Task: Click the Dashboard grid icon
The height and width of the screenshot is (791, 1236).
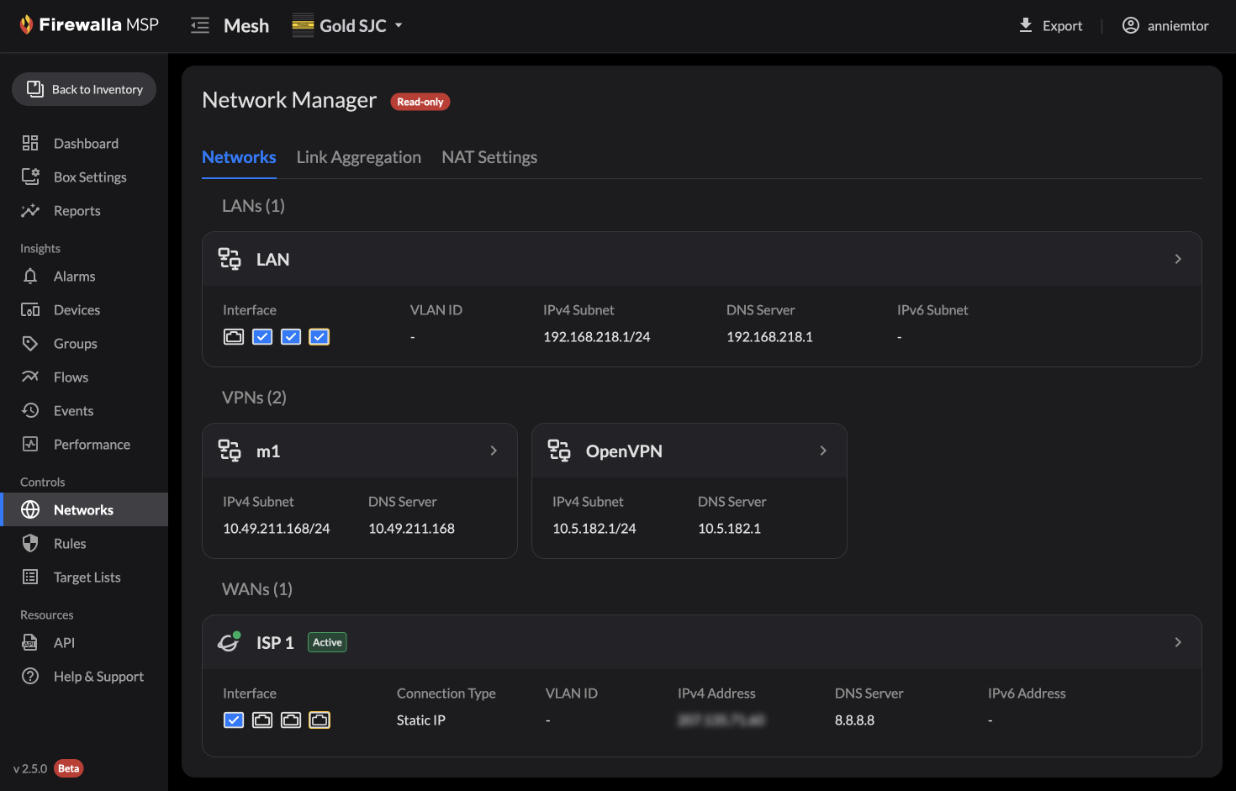Action: (x=30, y=143)
